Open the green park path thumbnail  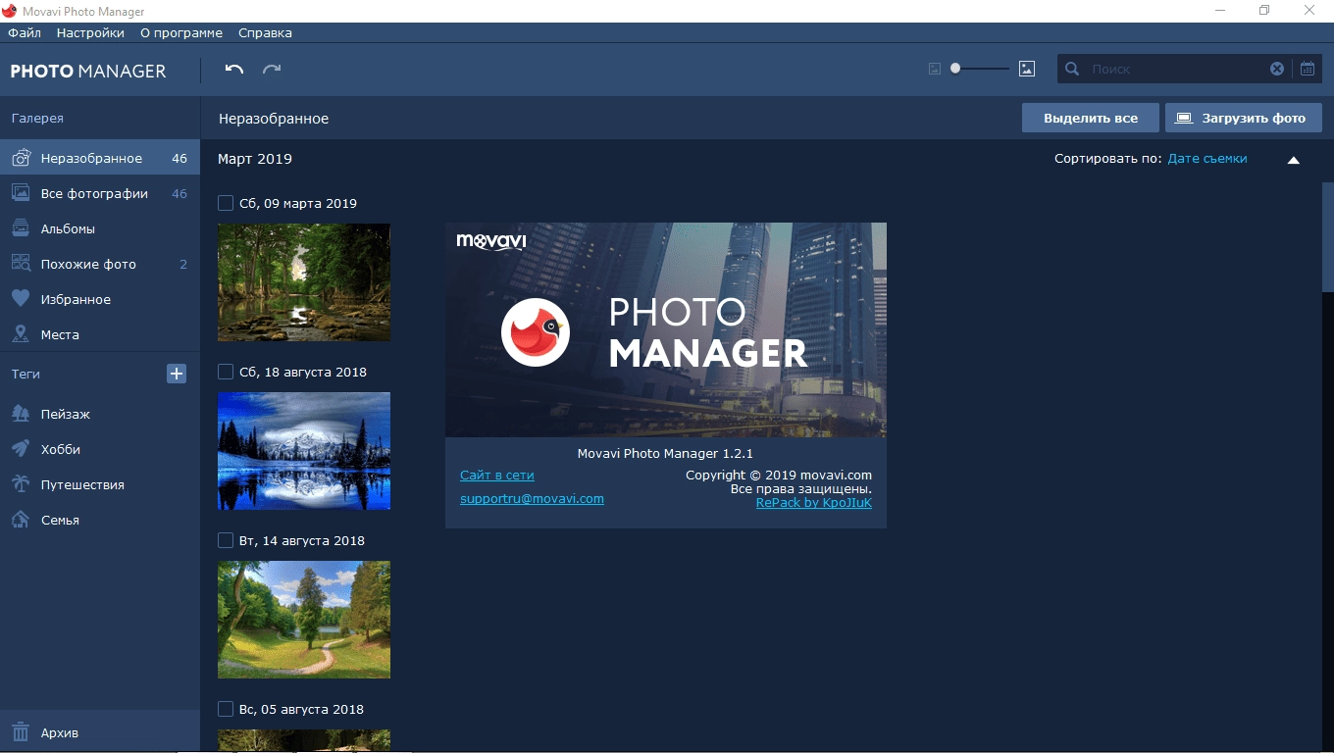pos(304,620)
